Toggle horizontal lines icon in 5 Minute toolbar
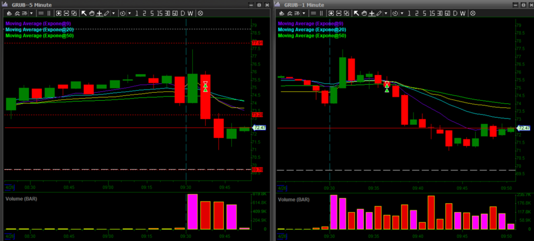The height and width of the screenshot is (241, 534). (41, 13)
